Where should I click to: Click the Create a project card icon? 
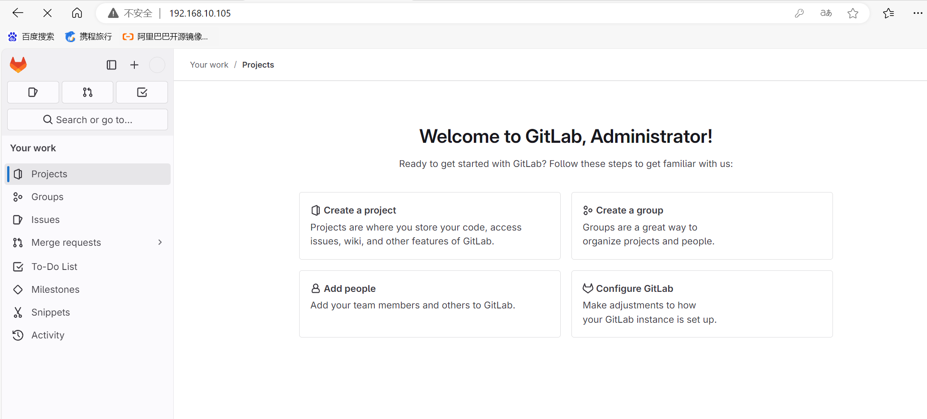[316, 210]
